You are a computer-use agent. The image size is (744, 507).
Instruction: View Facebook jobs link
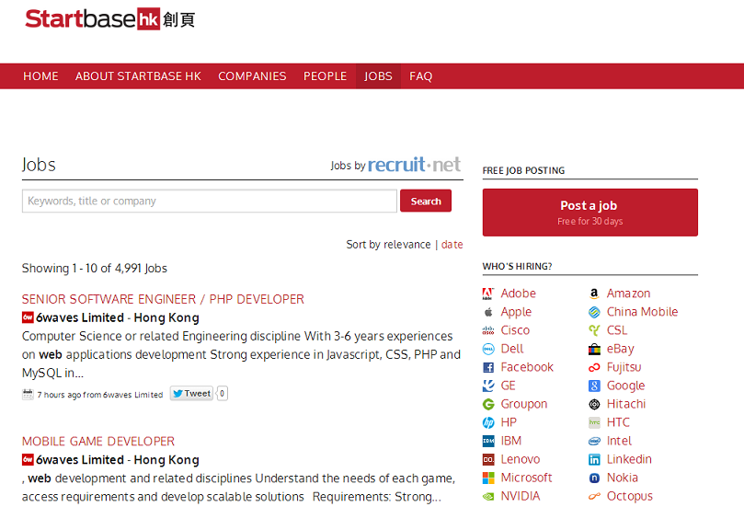pos(527,367)
